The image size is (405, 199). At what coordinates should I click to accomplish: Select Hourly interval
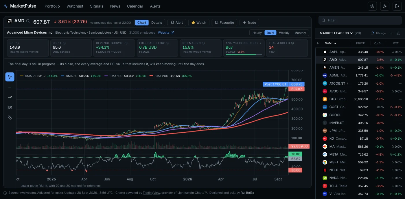tap(257, 33)
